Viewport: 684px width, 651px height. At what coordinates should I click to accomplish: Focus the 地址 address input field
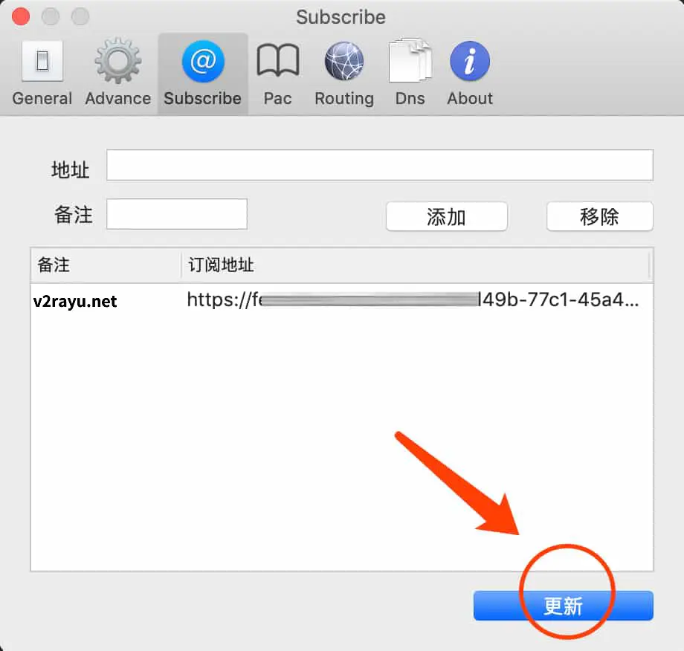379,165
